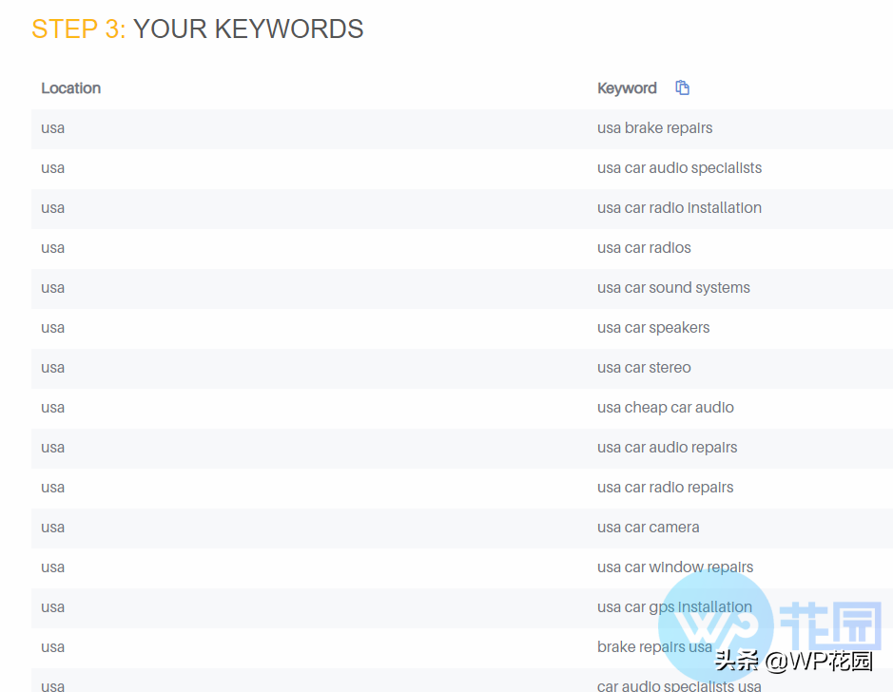Select the 'usa brake repairs' keyword
Image resolution: width=893 pixels, height=692 pixels.
(x=655, y=128)
